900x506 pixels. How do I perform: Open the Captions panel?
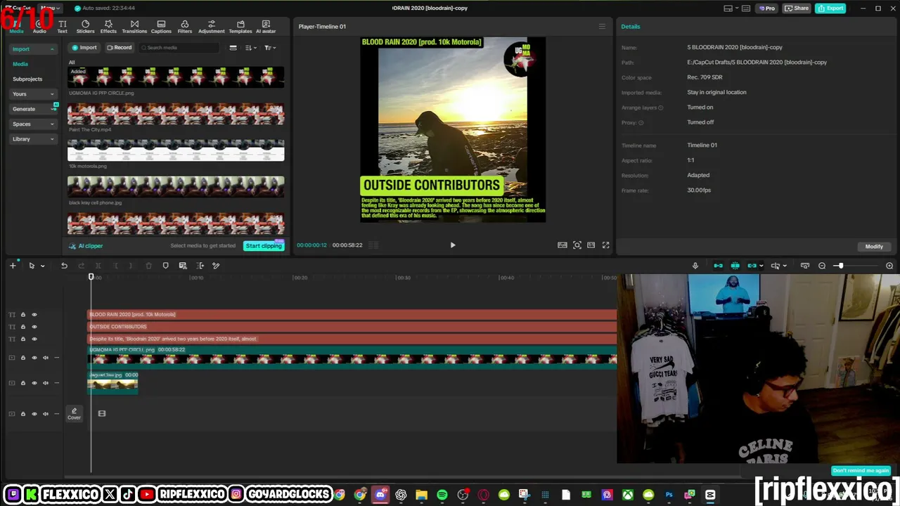161,27
